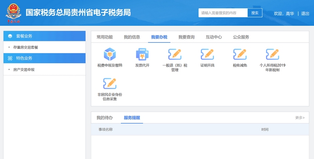
Task: Select the 我要办税 tab
Action: tap(159, 37)
